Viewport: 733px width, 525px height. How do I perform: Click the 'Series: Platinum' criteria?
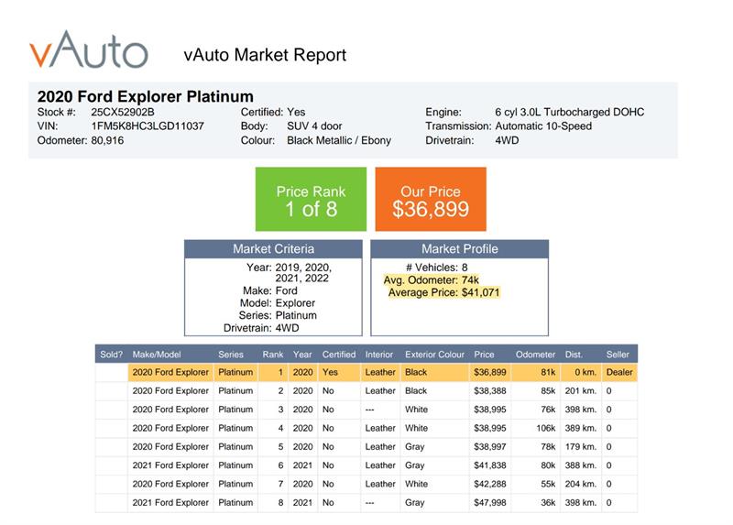[x=278, y=315]
